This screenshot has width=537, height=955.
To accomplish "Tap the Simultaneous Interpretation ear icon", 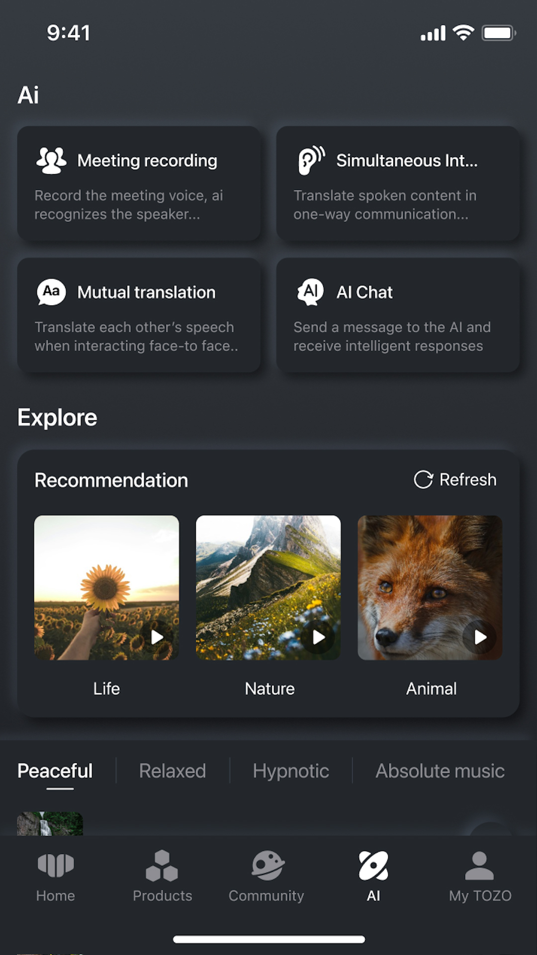I will click(x=311, y=160).
